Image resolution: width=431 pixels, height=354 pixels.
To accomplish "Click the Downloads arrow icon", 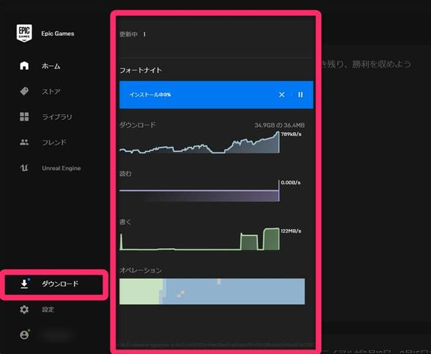I will 24,284.
